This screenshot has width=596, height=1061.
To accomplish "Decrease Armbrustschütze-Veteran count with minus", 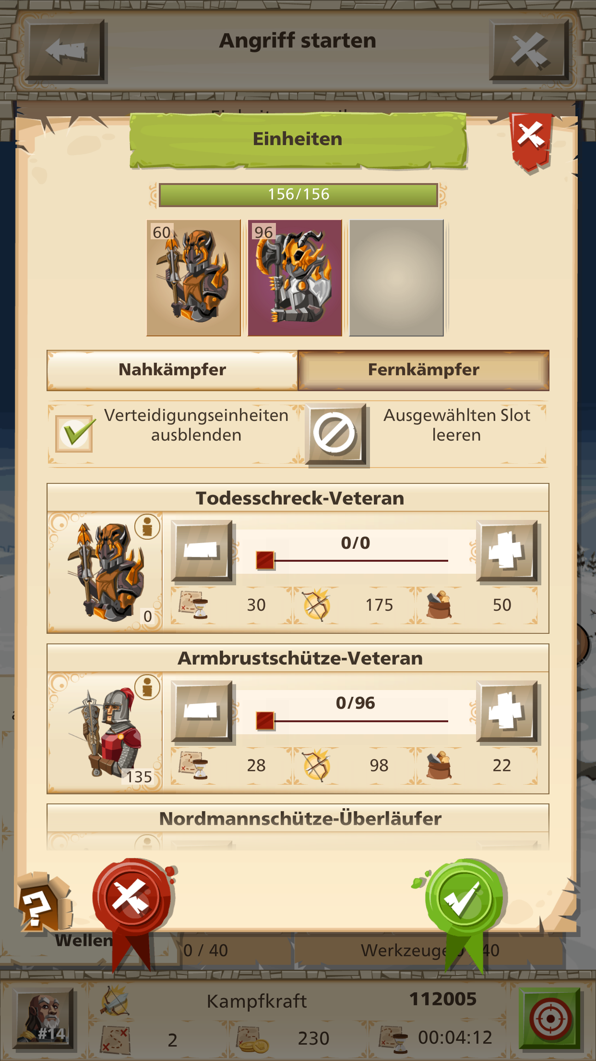I will [x=203, y=711].
